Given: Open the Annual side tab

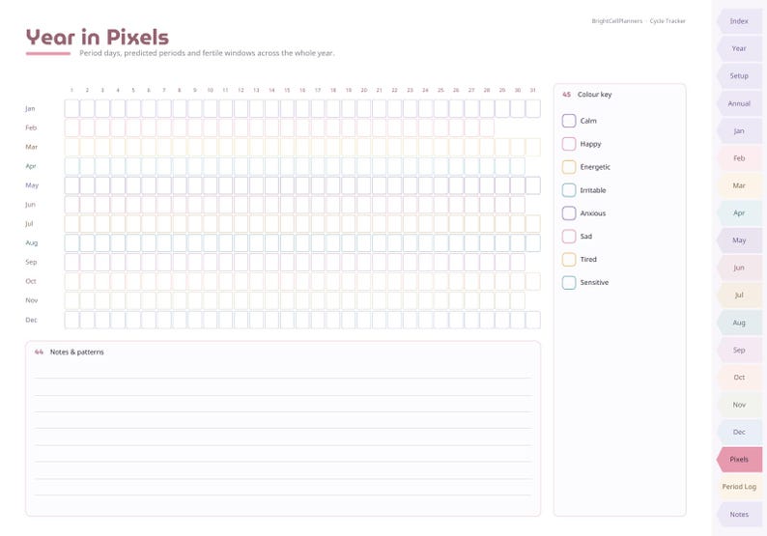Looking at the screenshot, I should (x=739, y=103).
